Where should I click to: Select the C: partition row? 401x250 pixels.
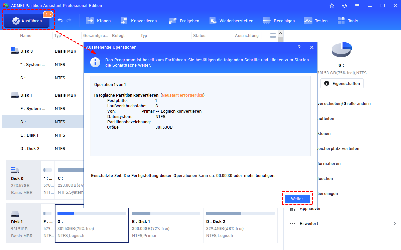pos(43,78)
